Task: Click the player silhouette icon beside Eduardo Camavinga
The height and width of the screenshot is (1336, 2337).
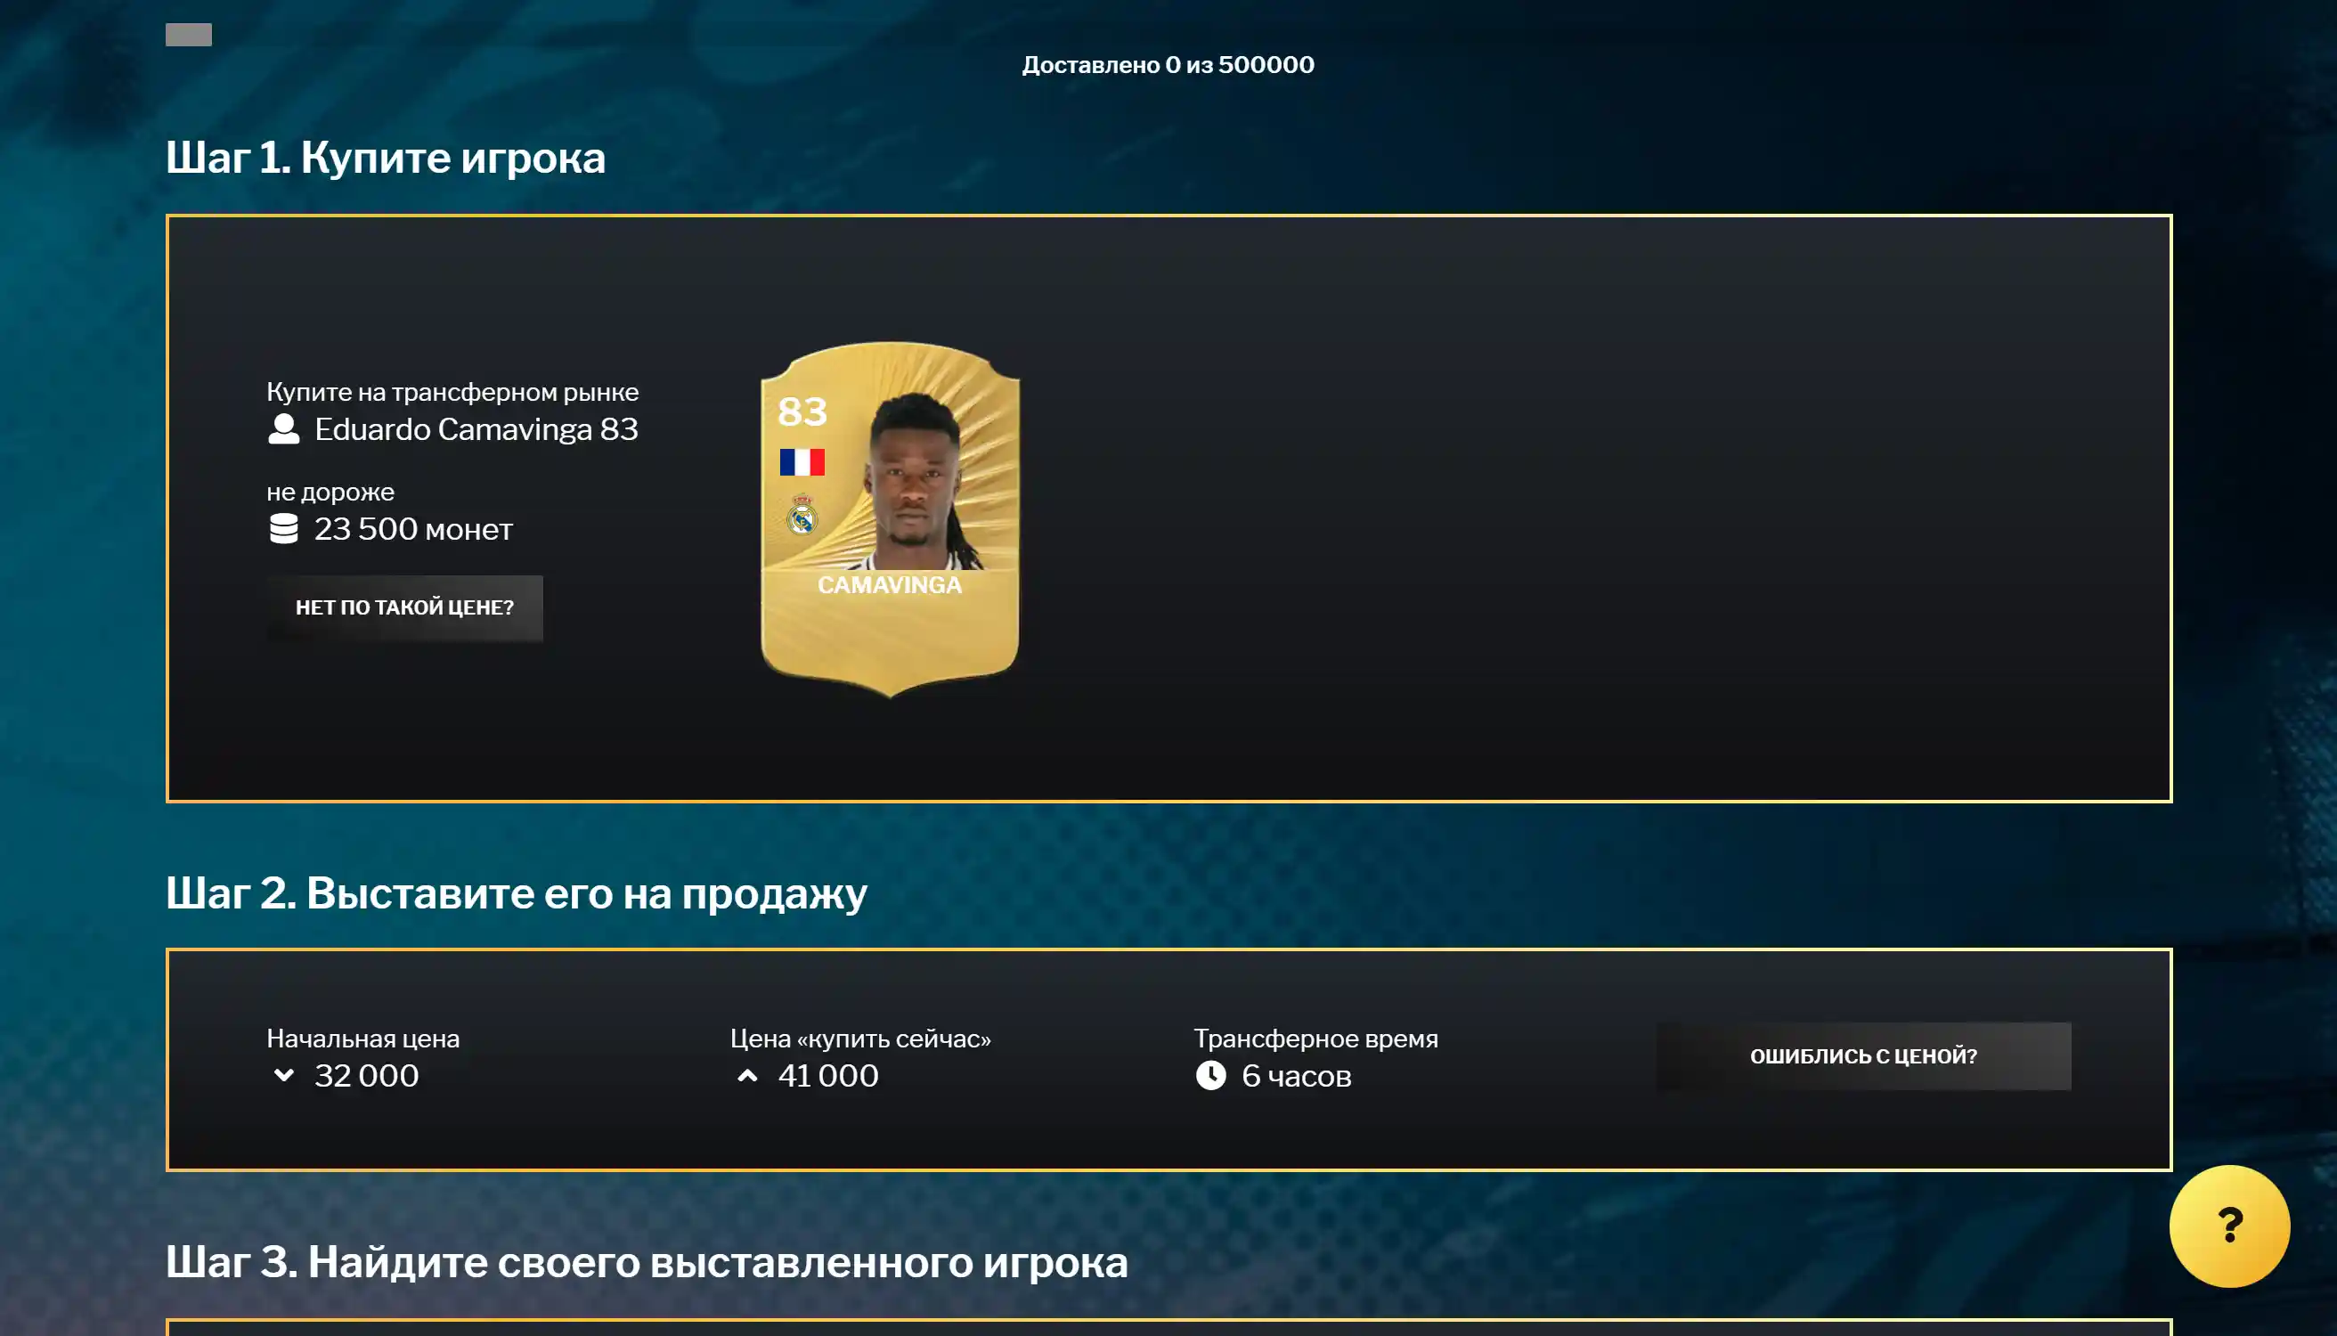Action: (x=283, y=429)
